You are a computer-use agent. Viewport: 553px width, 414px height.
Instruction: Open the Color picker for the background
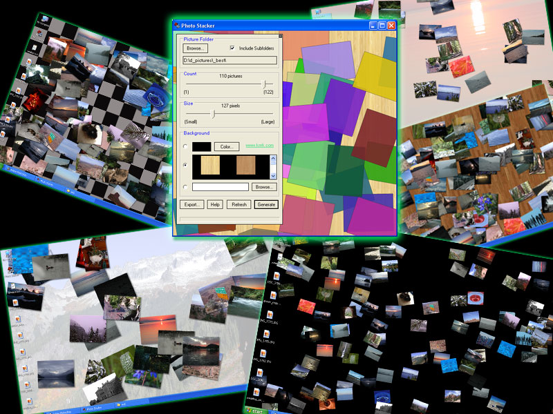pyautogui.click(x=226, y=146)
